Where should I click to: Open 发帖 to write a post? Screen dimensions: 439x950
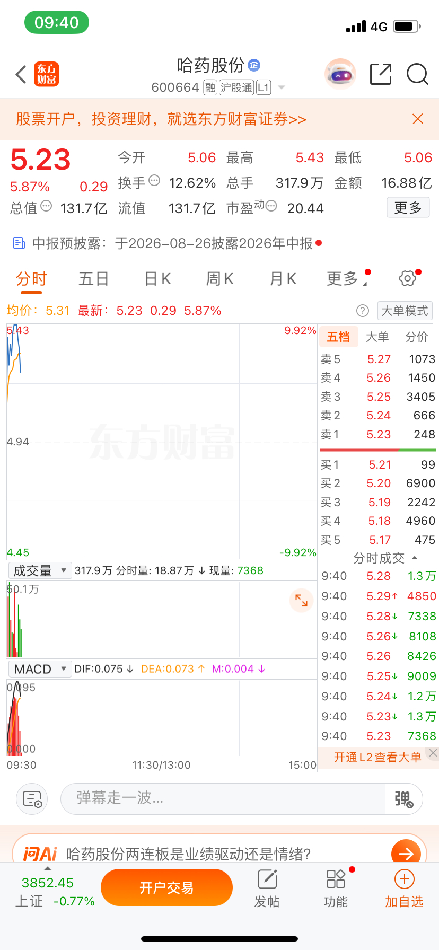(267, 889)
